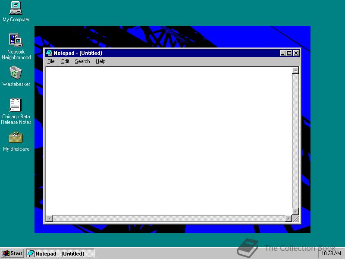
Task: Click the vertical scrollbar down arrow
Action: 295,212
